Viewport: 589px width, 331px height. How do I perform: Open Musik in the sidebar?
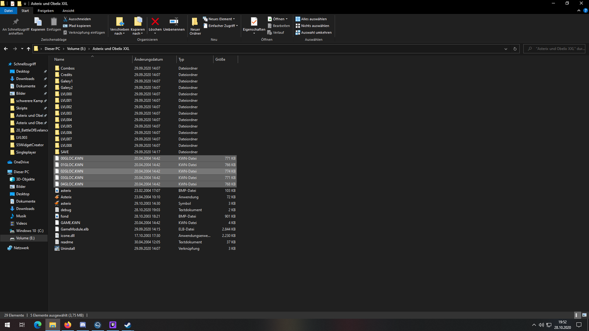(x=21, y=216)
